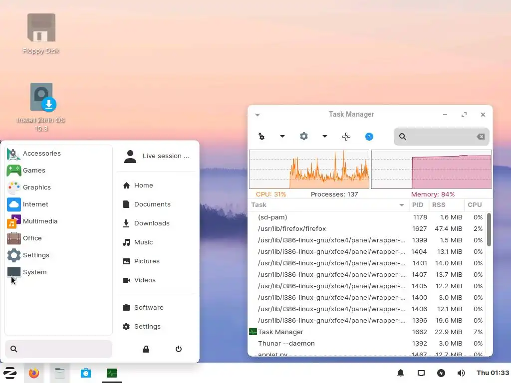This screenshot has width=511, height=383.
Task: Open the Graphics category
Action: click(x=59, y=188)
